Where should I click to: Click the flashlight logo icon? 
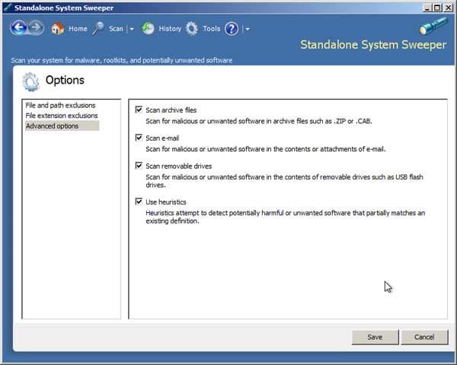[x=433, y=26]
